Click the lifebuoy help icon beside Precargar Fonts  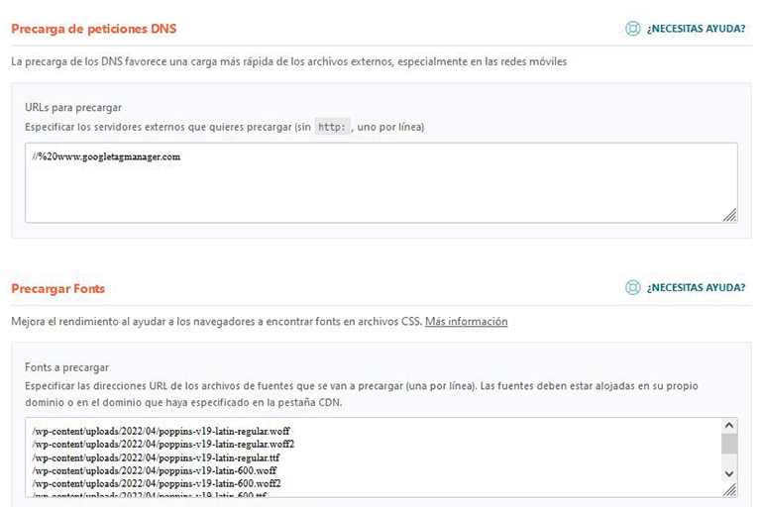click(632, 288)
